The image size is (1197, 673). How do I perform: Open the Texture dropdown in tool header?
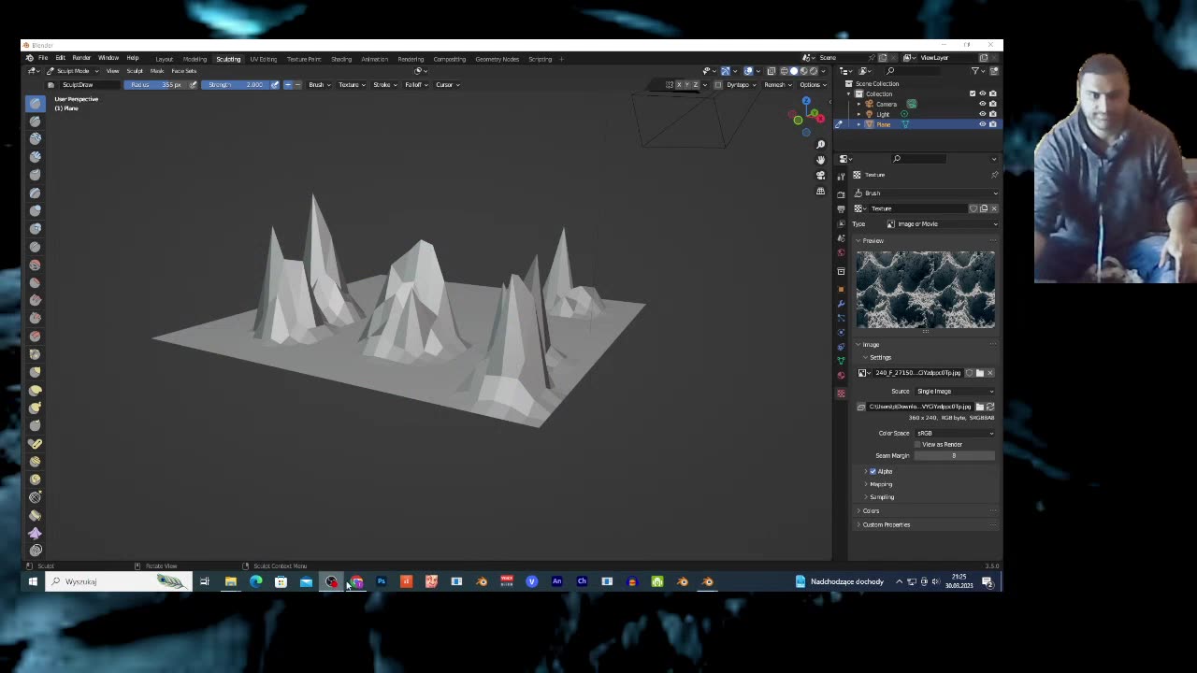tap(351, 85)
